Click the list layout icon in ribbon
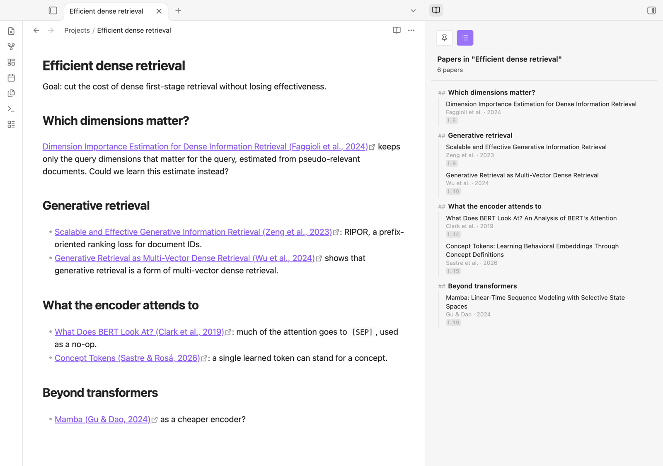663x466 pixels. point(11,124)
